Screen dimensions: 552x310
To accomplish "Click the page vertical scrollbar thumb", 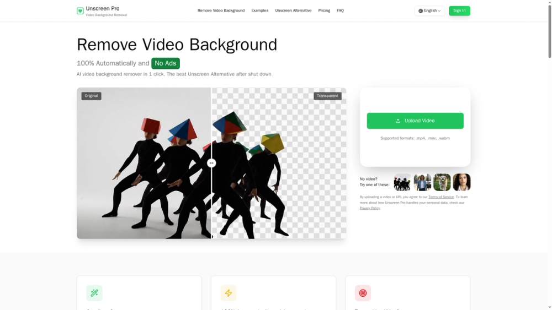I will point(550,31).
